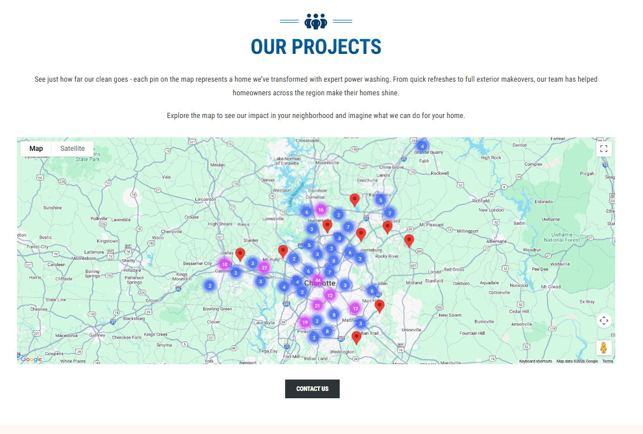
Task: Click the 4 cluster near Granite Quarry
Action: point(422,146)
